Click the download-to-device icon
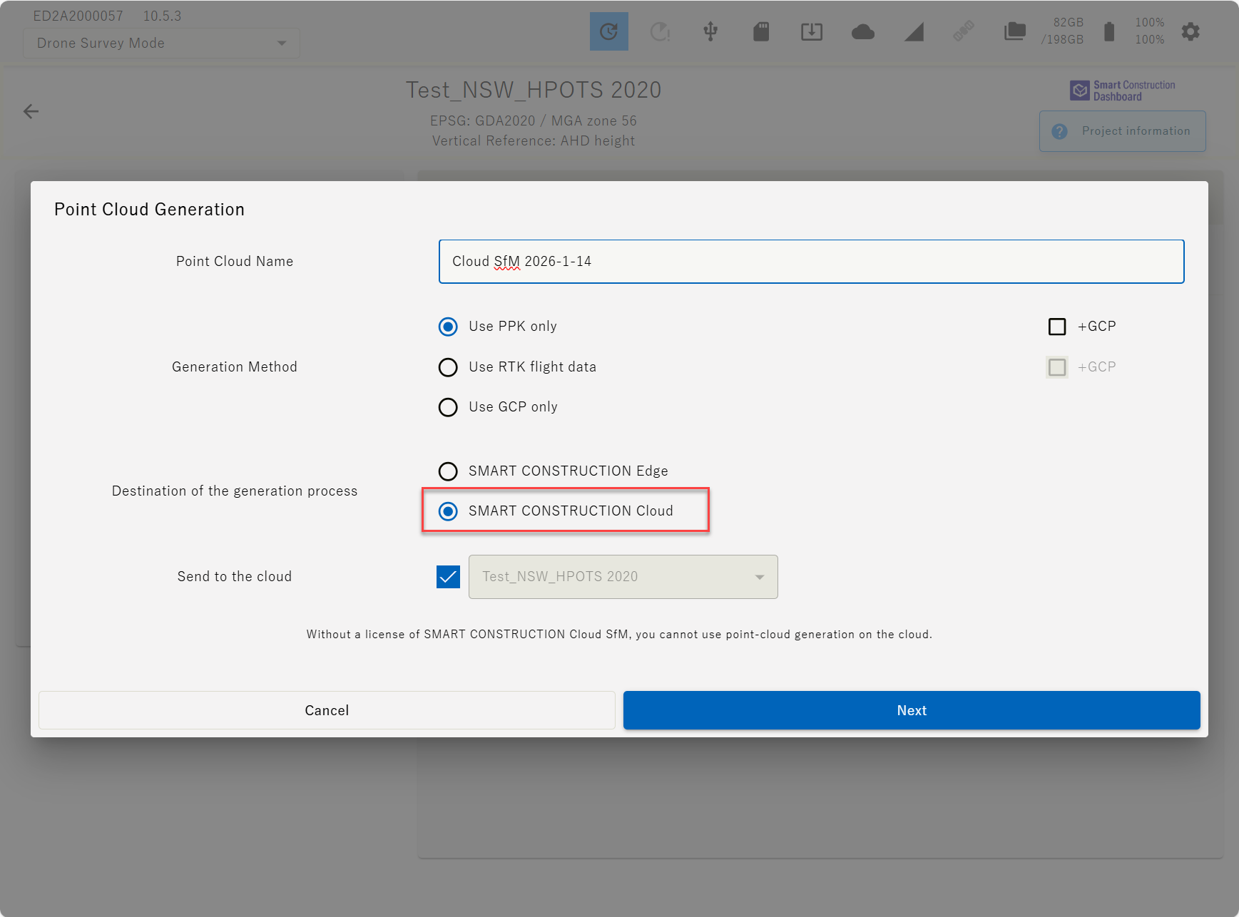Viewport: 1239px width, 917px height. [812, 31]
